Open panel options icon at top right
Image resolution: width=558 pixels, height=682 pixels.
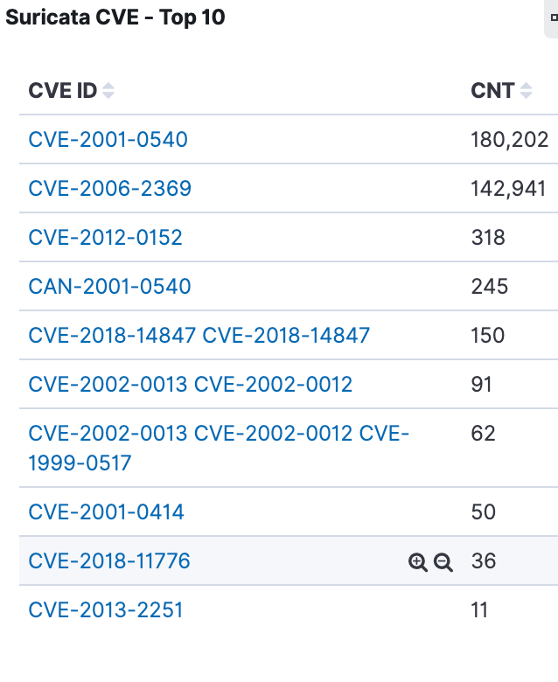click(x=553, y=18)
